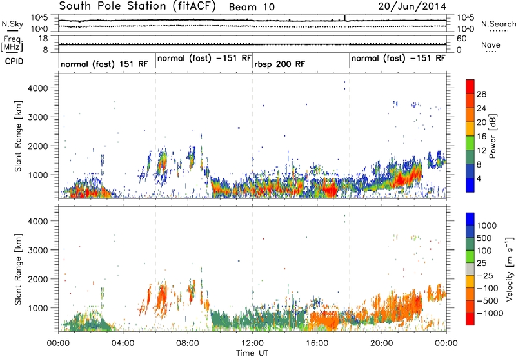
Task: Click the "rbsp 200 RF" CPID label
Action: 279,64
